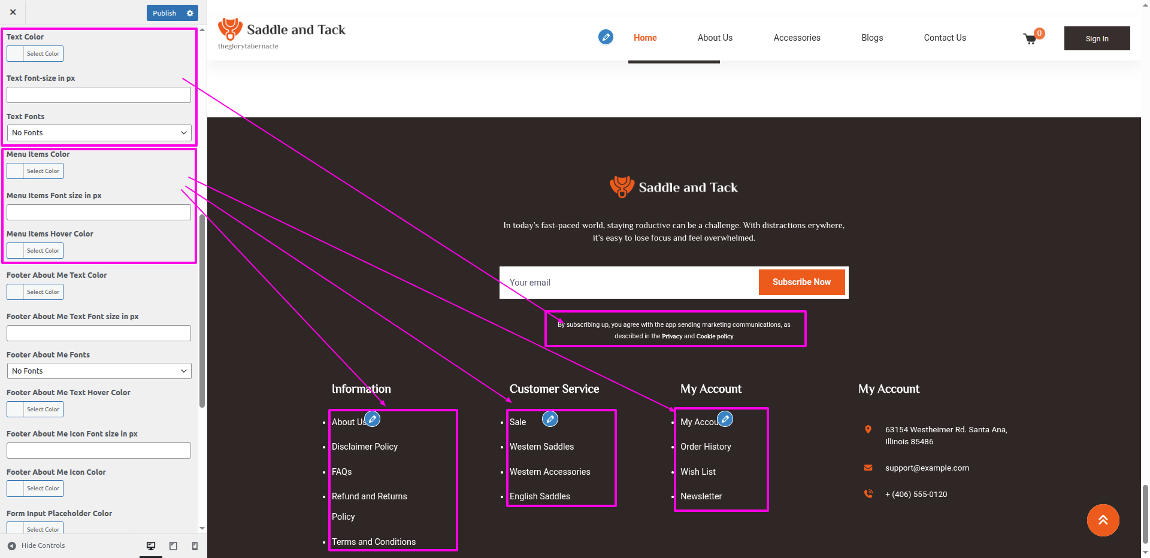This screenshot has height=558, width=1150.
Task: Open publish settings gear
Action: coord(190,13)
